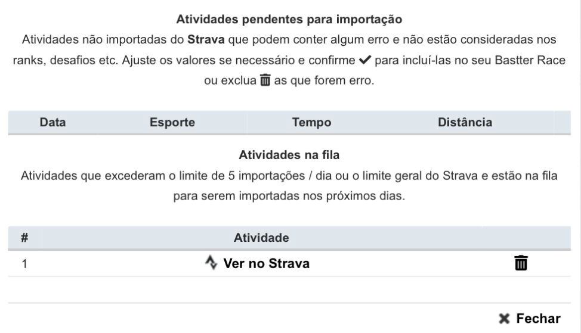Click the X icon beside Fechar
The height and width of the screenshot is (333, 581).
505,319
